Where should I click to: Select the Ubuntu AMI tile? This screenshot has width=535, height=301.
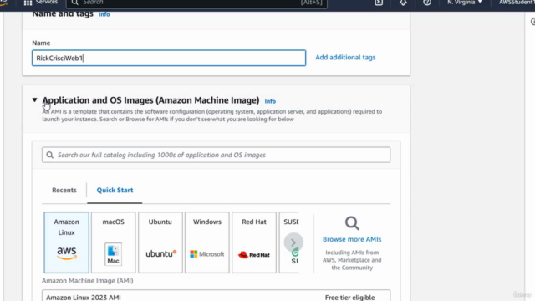[160, 242]
